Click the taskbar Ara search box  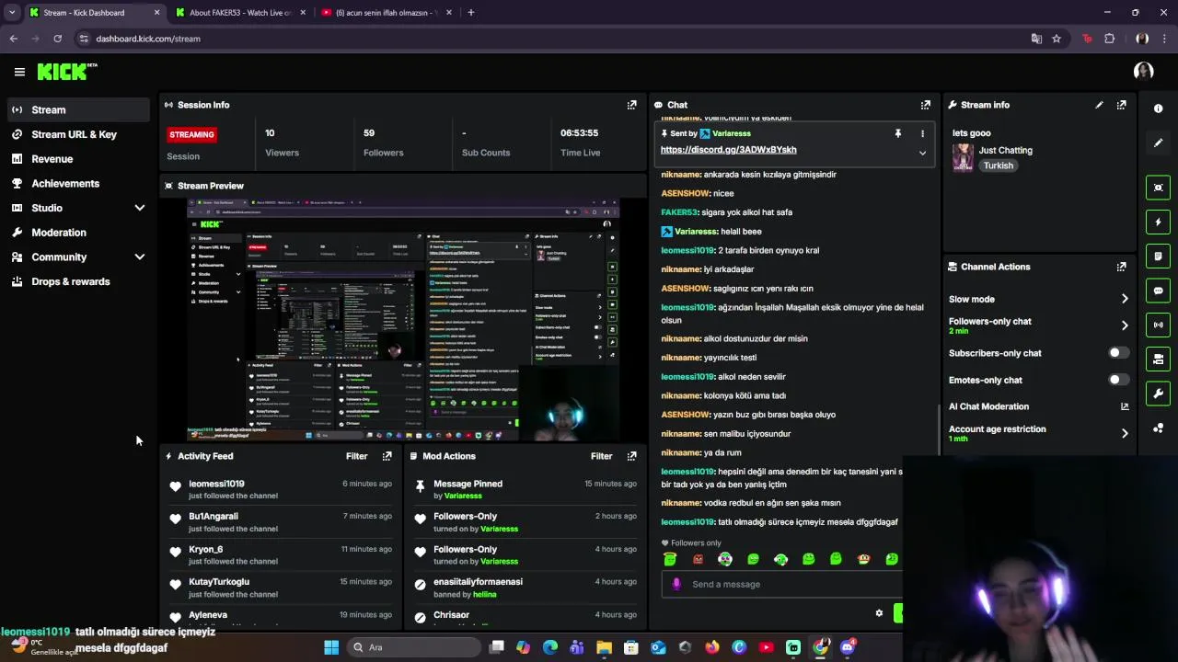[x=413, y=647]
